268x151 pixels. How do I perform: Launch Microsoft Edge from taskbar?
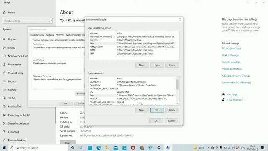point(98,148)
